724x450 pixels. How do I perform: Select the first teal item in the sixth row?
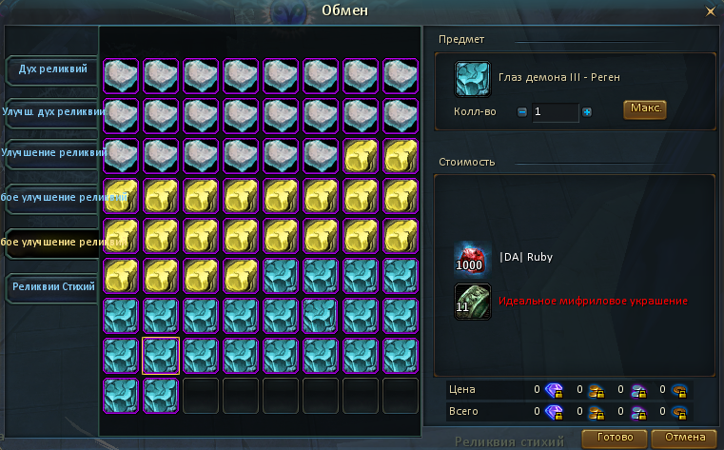tap(281, 276)
